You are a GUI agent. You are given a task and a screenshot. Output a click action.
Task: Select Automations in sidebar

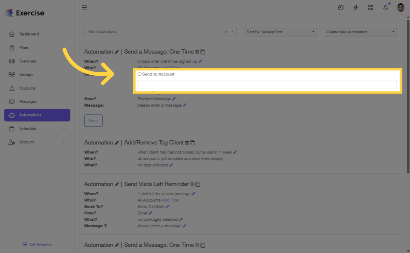click(37, 115)
